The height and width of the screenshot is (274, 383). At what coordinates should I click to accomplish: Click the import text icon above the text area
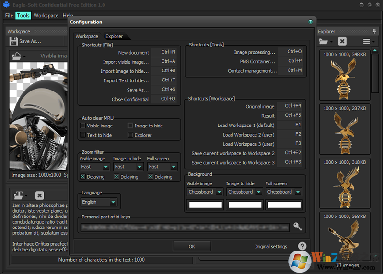[19, 195]
